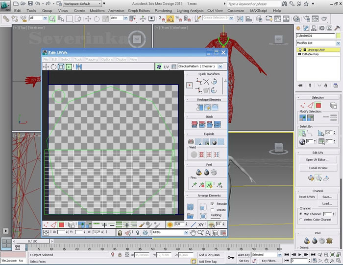Click the Rotate tool in Edit UVWs toolbar

coord(53,66)
